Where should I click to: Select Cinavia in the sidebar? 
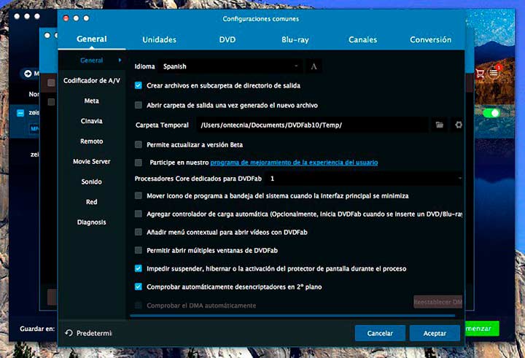coord(91,121)
